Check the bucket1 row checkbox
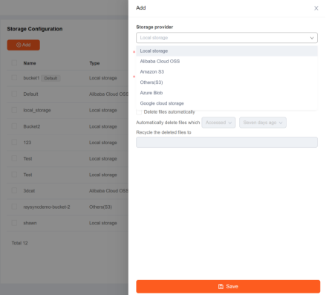Viewport: 326px width, 295px height. point(14,78)
